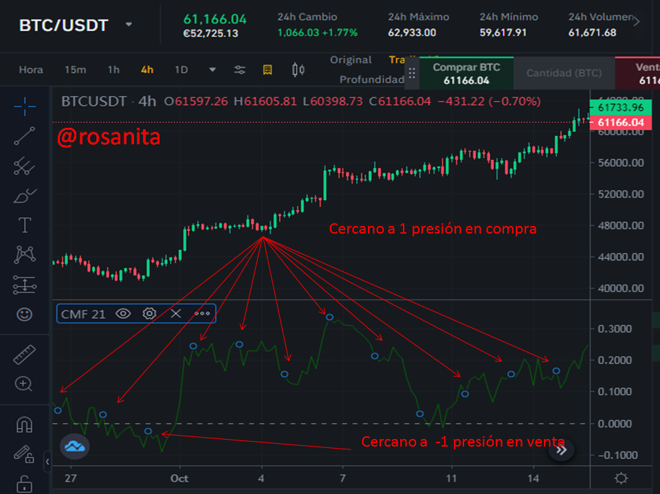Toggle CMF 21 indicator visibility eye
The width and height of the screenshot is (660, 494).
coord(123,313)
